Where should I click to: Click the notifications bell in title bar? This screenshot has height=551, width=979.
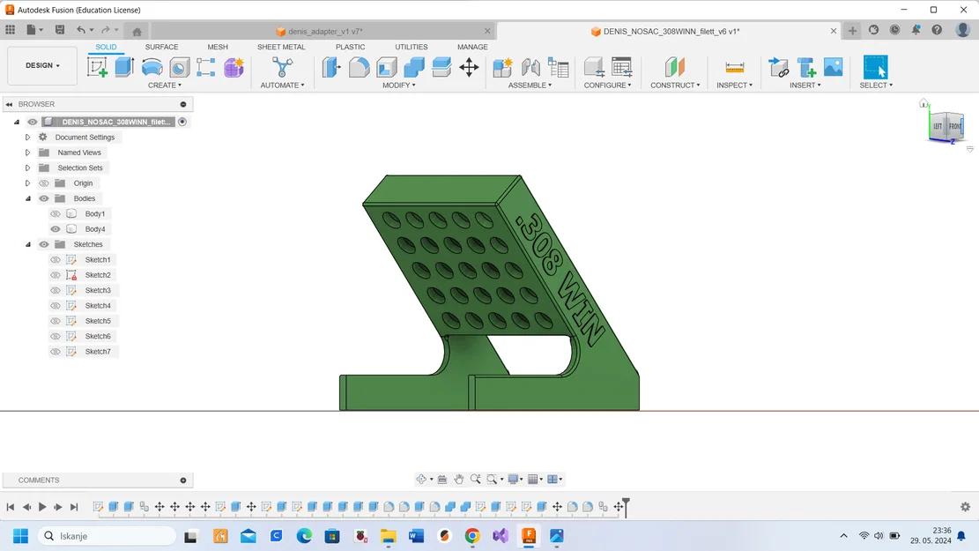click(916, 30)
